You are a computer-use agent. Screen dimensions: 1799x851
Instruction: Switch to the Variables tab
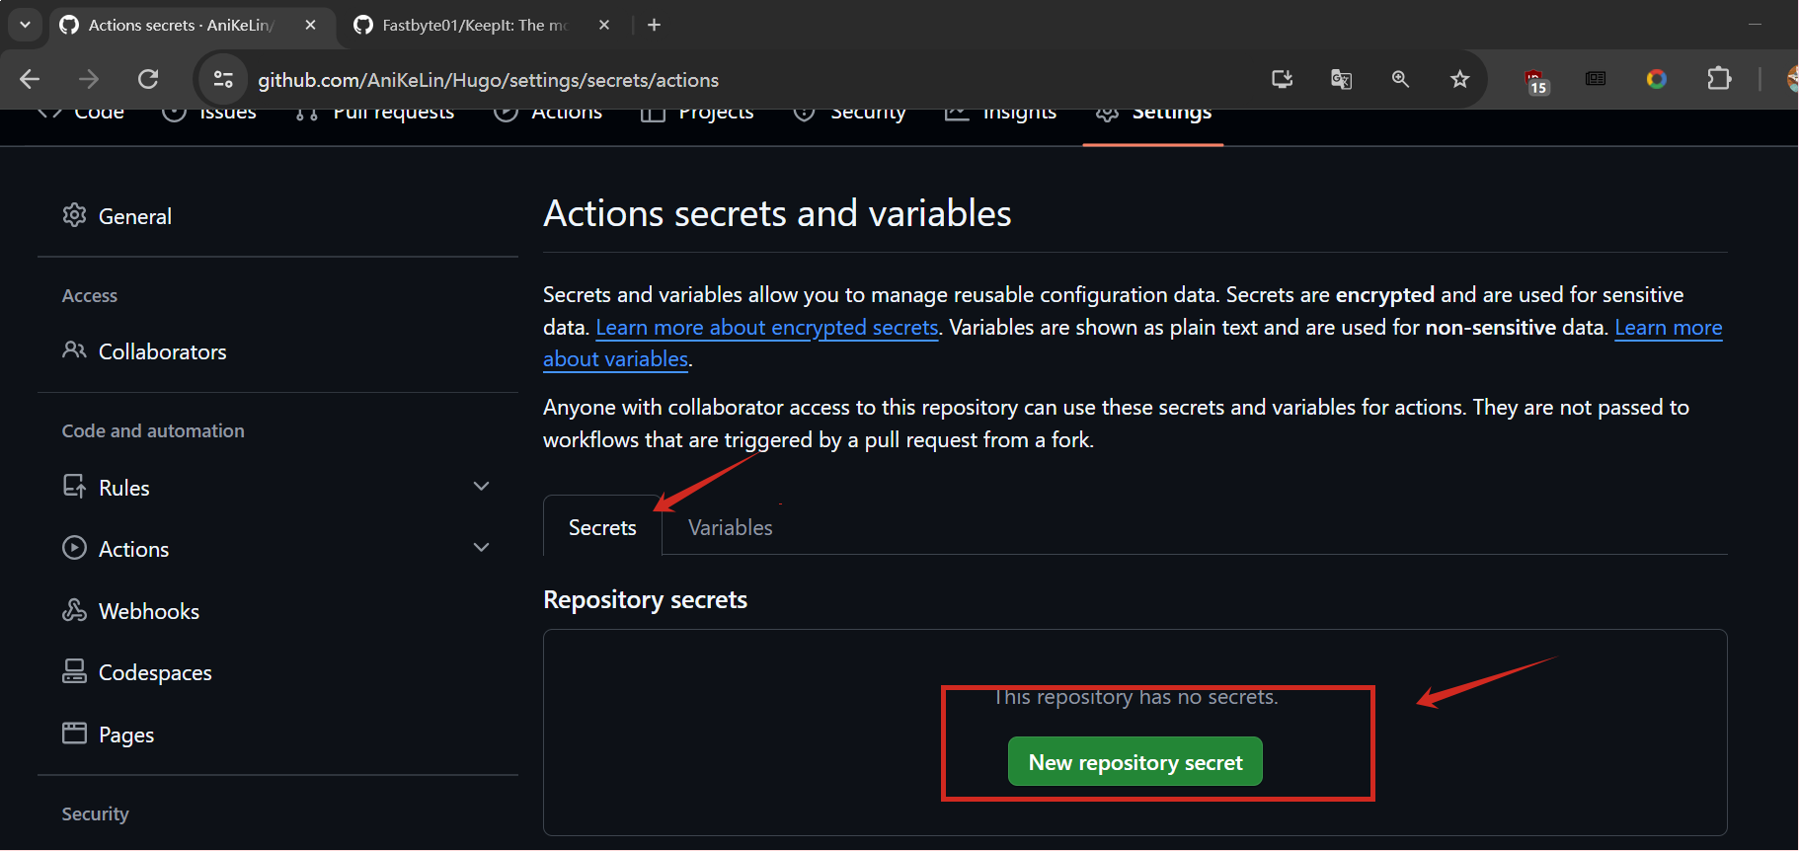coord(731,527)
